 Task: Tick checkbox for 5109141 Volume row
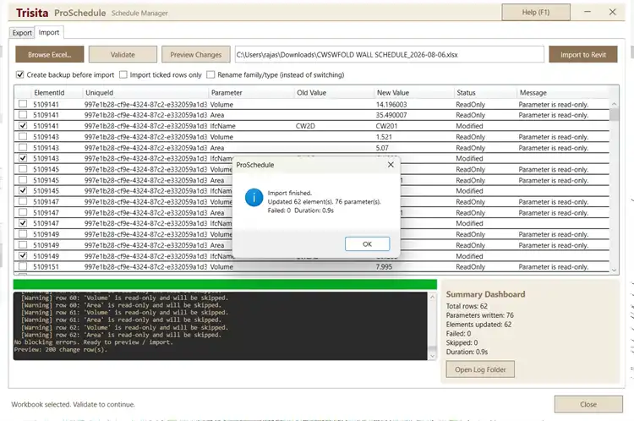point(23,104)
